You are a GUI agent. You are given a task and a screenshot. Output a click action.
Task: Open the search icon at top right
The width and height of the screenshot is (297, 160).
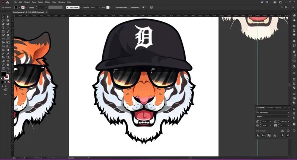[267, 2]
